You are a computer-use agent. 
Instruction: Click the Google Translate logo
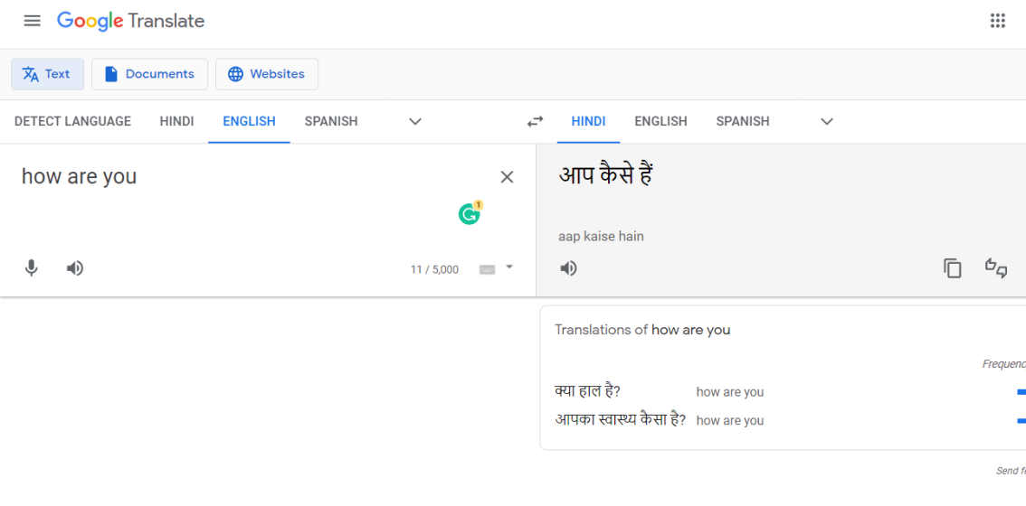tap(131, 21)
